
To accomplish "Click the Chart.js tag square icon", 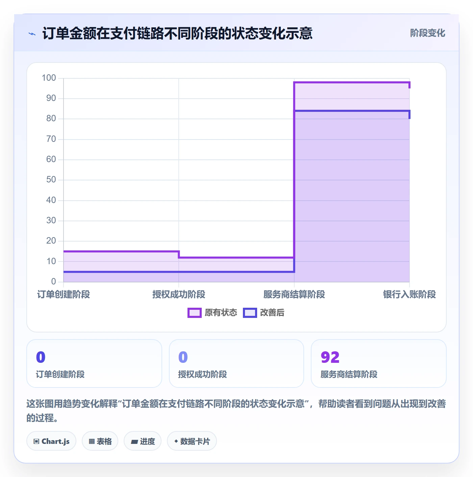I will [36, 441].
